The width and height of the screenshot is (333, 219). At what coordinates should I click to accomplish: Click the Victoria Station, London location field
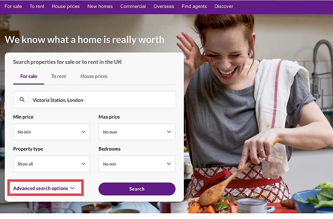coord(95,100)
